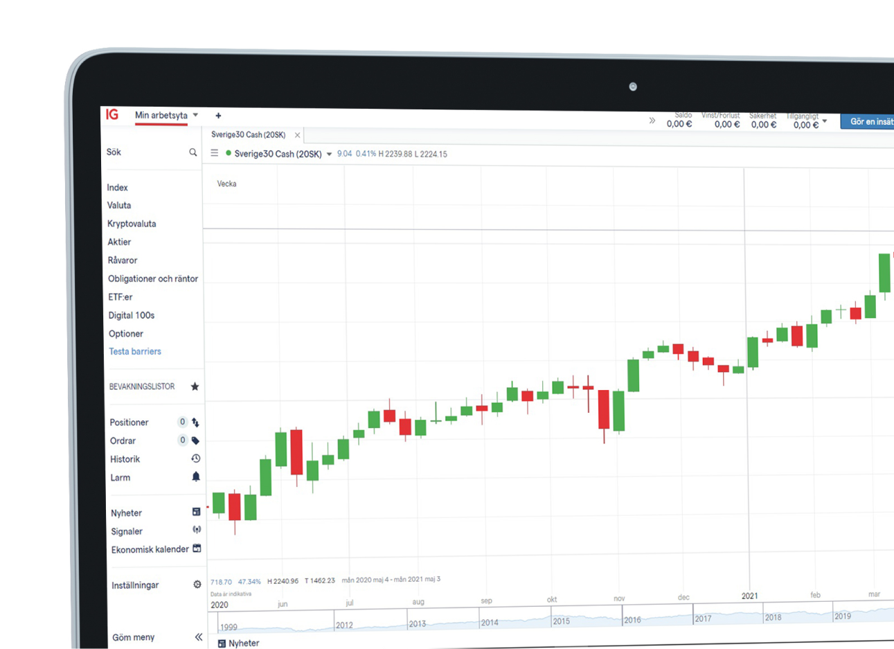Open Positioner list
Viewport: 894px width, 649px height.
(x=129, y=423)
